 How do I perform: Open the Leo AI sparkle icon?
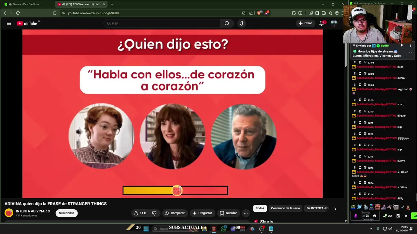pyautogui.click(x=330, y=13)
